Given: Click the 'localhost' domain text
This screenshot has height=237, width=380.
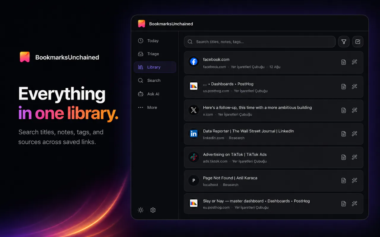Looking at the screenshot, I should [x=210, y=185].
